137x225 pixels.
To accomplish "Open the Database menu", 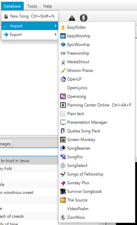I will 12,6.
